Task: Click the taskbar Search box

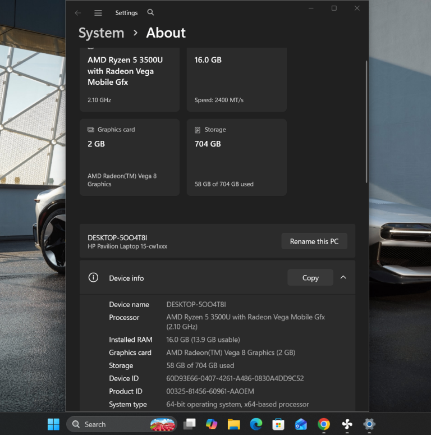Action: [x=122, y=424]
